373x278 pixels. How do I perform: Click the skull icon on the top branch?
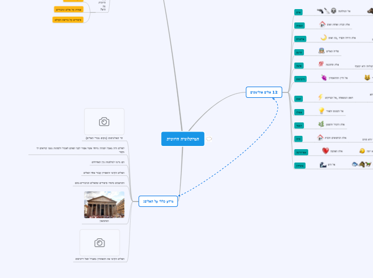333,11
